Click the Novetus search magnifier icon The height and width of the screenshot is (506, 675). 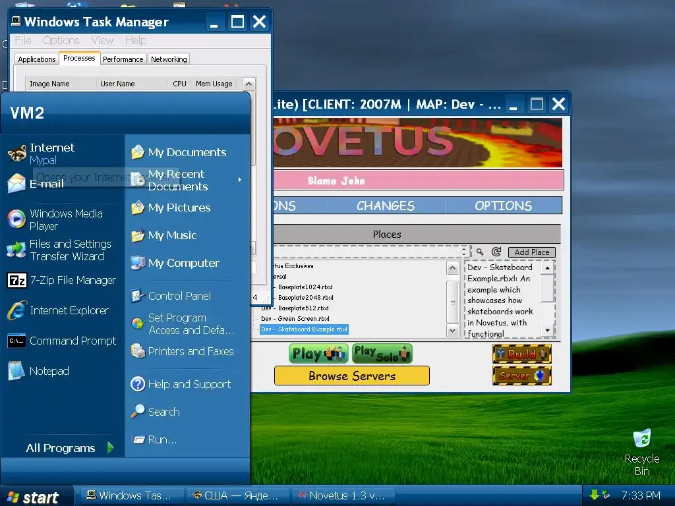(480, 252)
